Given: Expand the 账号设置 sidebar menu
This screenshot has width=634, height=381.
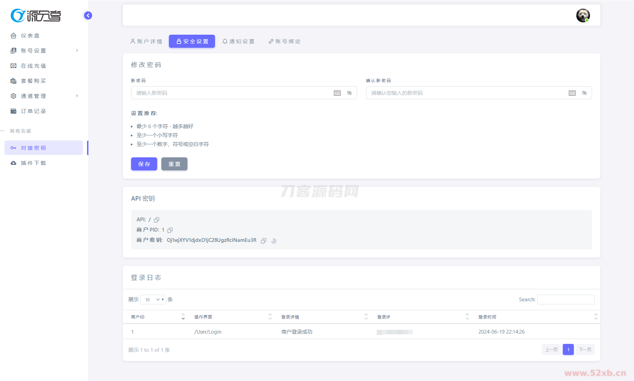Looking at the screenshot, I should tap(45, 51).
